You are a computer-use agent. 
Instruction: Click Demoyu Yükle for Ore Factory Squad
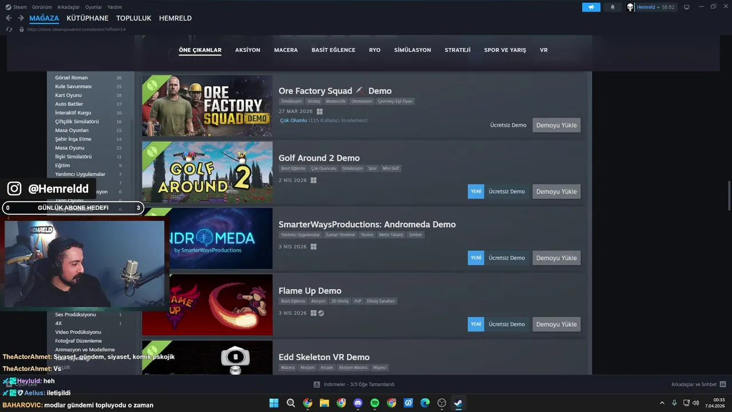click(556, 125)
